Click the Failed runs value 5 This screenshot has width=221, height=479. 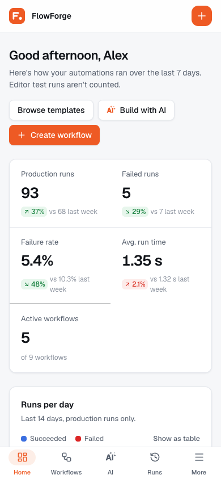tap(126, 193)
